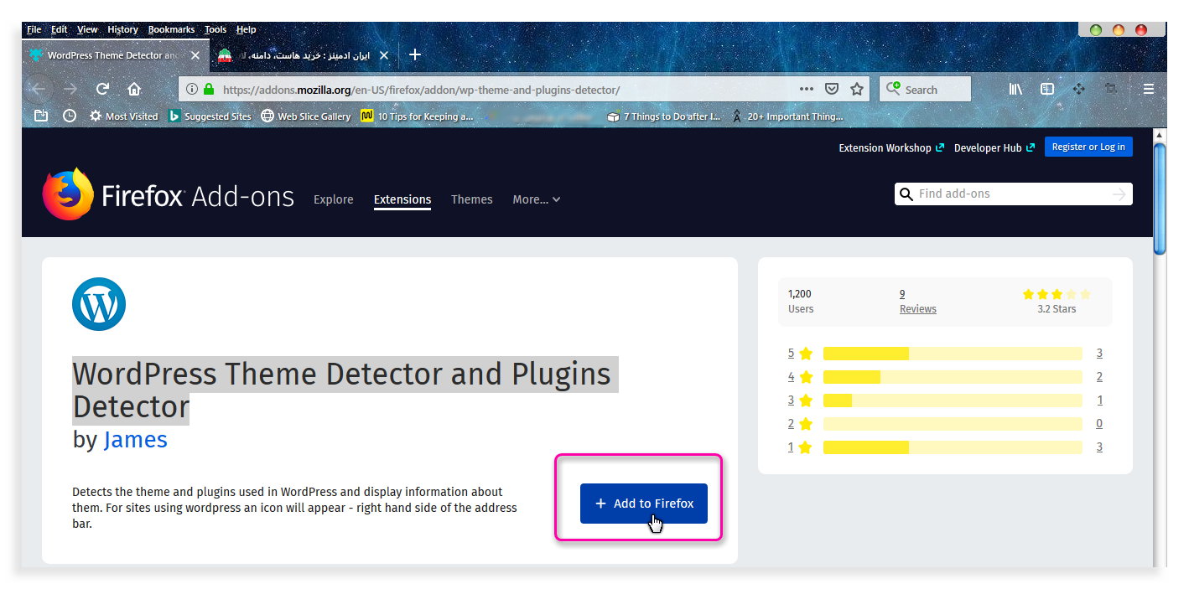The image size is (1189, 589).
Task: Open the Edit menu
Action: [x=59, y=29]
